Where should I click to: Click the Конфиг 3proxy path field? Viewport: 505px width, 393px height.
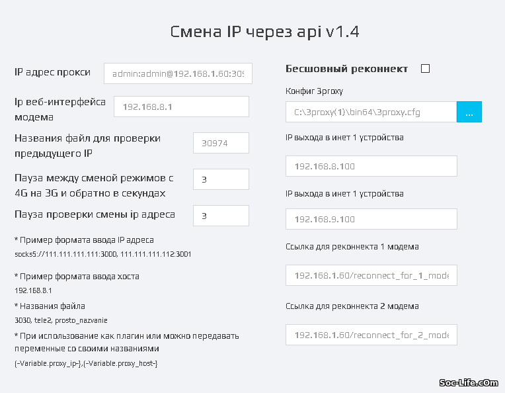point(371,112)
